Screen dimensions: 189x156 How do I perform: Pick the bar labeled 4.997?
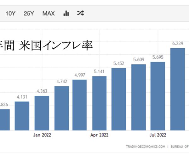[x=79, y=105]
